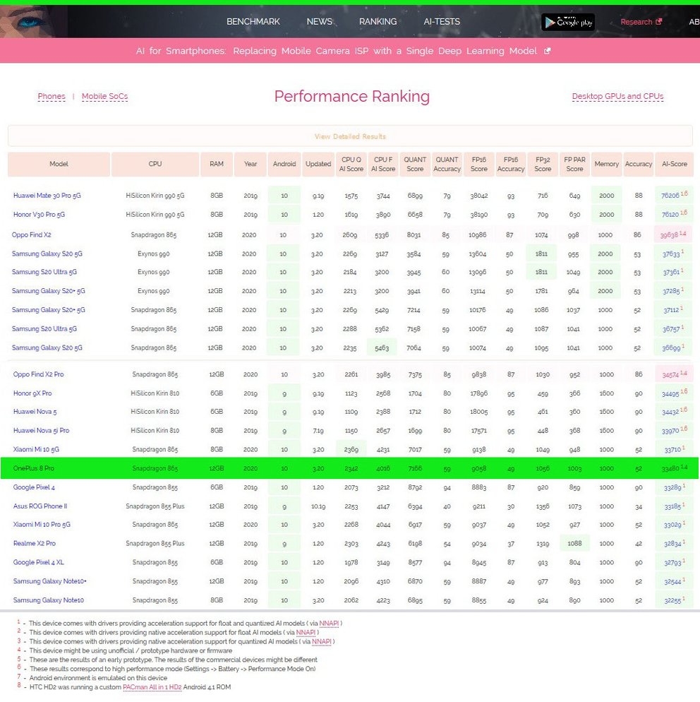Open the RANKING page from the navigation
The image size is (700, 702).
[x=378, y=21]
